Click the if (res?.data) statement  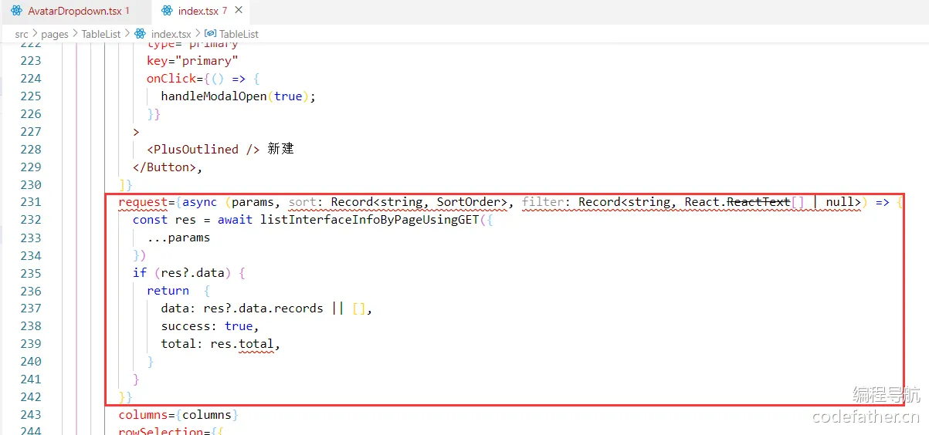[x=189, y=273]
